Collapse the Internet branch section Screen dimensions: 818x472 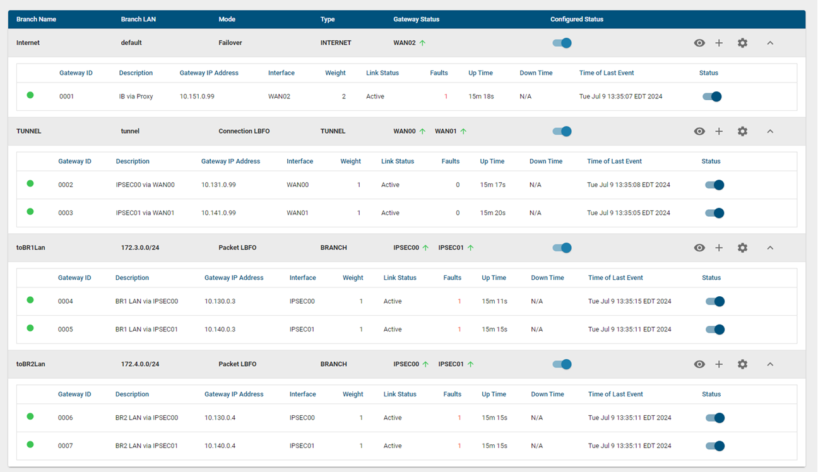(770, 43)
